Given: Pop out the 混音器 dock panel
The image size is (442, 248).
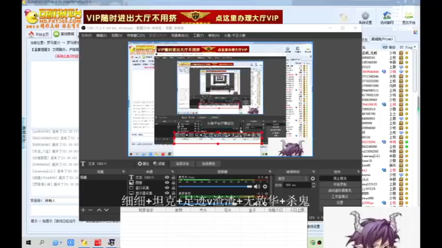Looking at the screenshot, I should [270, 171].
